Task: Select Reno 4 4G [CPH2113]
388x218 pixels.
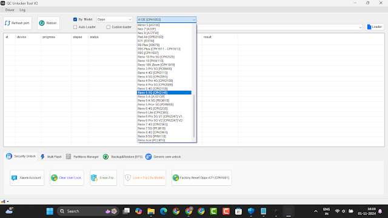Action: tap(164, 73)
